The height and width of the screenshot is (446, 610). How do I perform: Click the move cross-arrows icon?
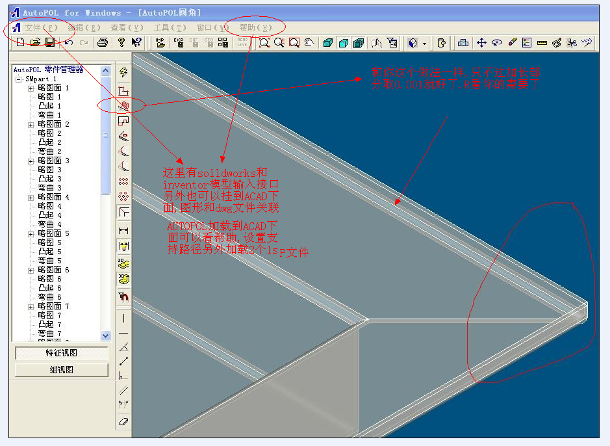click(481, 42)
